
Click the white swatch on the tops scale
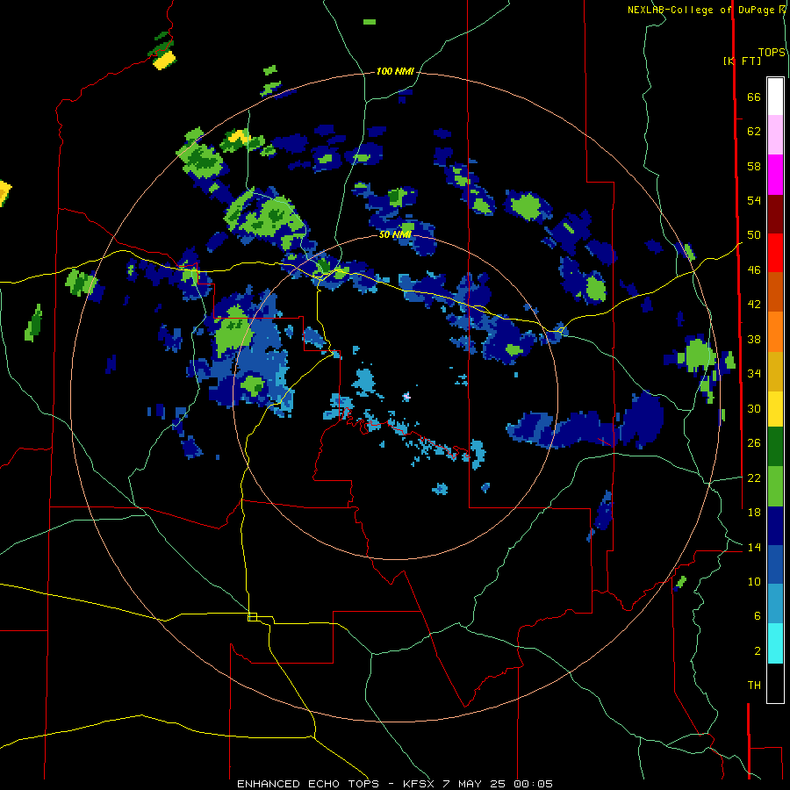pos(775,97)
